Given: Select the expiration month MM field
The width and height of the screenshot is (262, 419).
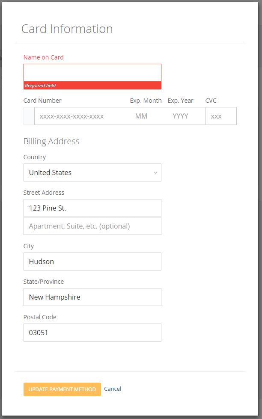Looking at the screenshot, I should 141,116.
